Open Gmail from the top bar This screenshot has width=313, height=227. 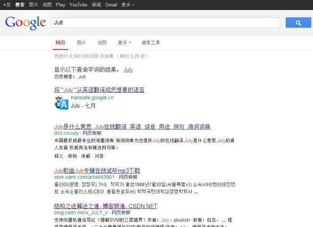click(x=111, y=5)
